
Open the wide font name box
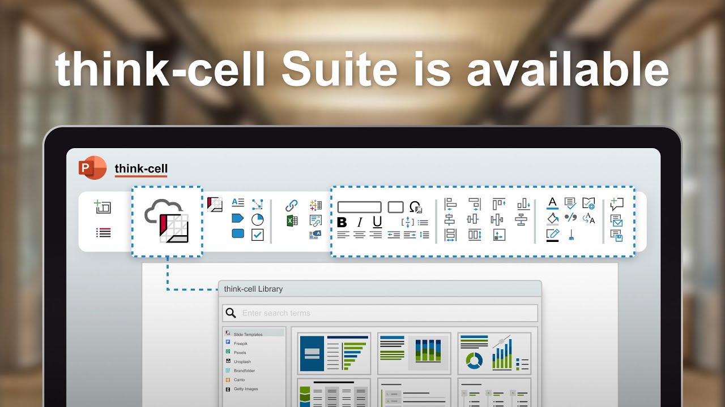(x=359, y=207)
